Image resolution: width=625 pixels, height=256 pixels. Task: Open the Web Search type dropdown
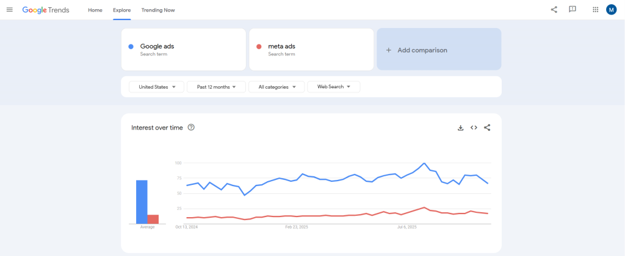(x=333, y=87)
